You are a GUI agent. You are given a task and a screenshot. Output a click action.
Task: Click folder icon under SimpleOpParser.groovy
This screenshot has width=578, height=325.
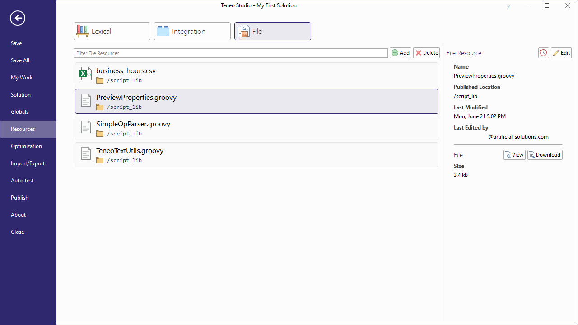[x=100, y=134]
